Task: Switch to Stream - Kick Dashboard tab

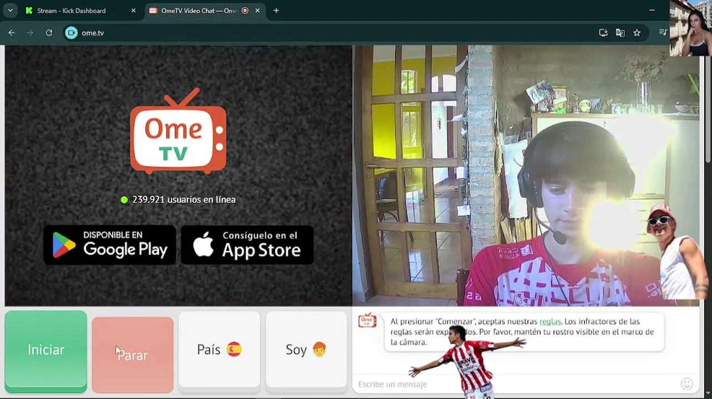Action: (80, 11)
